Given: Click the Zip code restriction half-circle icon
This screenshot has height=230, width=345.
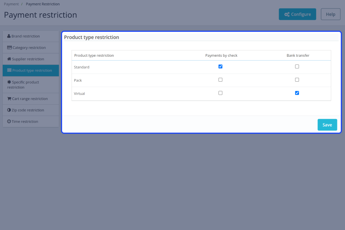Looking at the screenshot, I should coord(9,110).
